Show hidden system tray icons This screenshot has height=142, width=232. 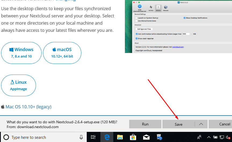209,137
